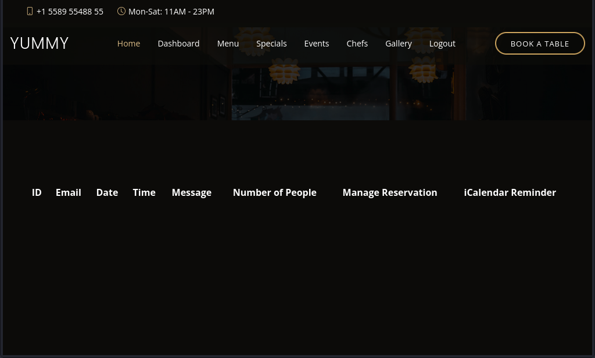Select the Email column header
595x358 pixels.
click(68, 192)
